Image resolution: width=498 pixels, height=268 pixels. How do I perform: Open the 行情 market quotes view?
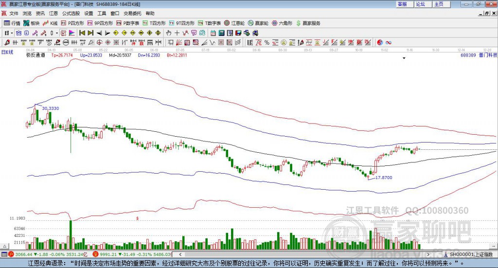coord(12,23)
